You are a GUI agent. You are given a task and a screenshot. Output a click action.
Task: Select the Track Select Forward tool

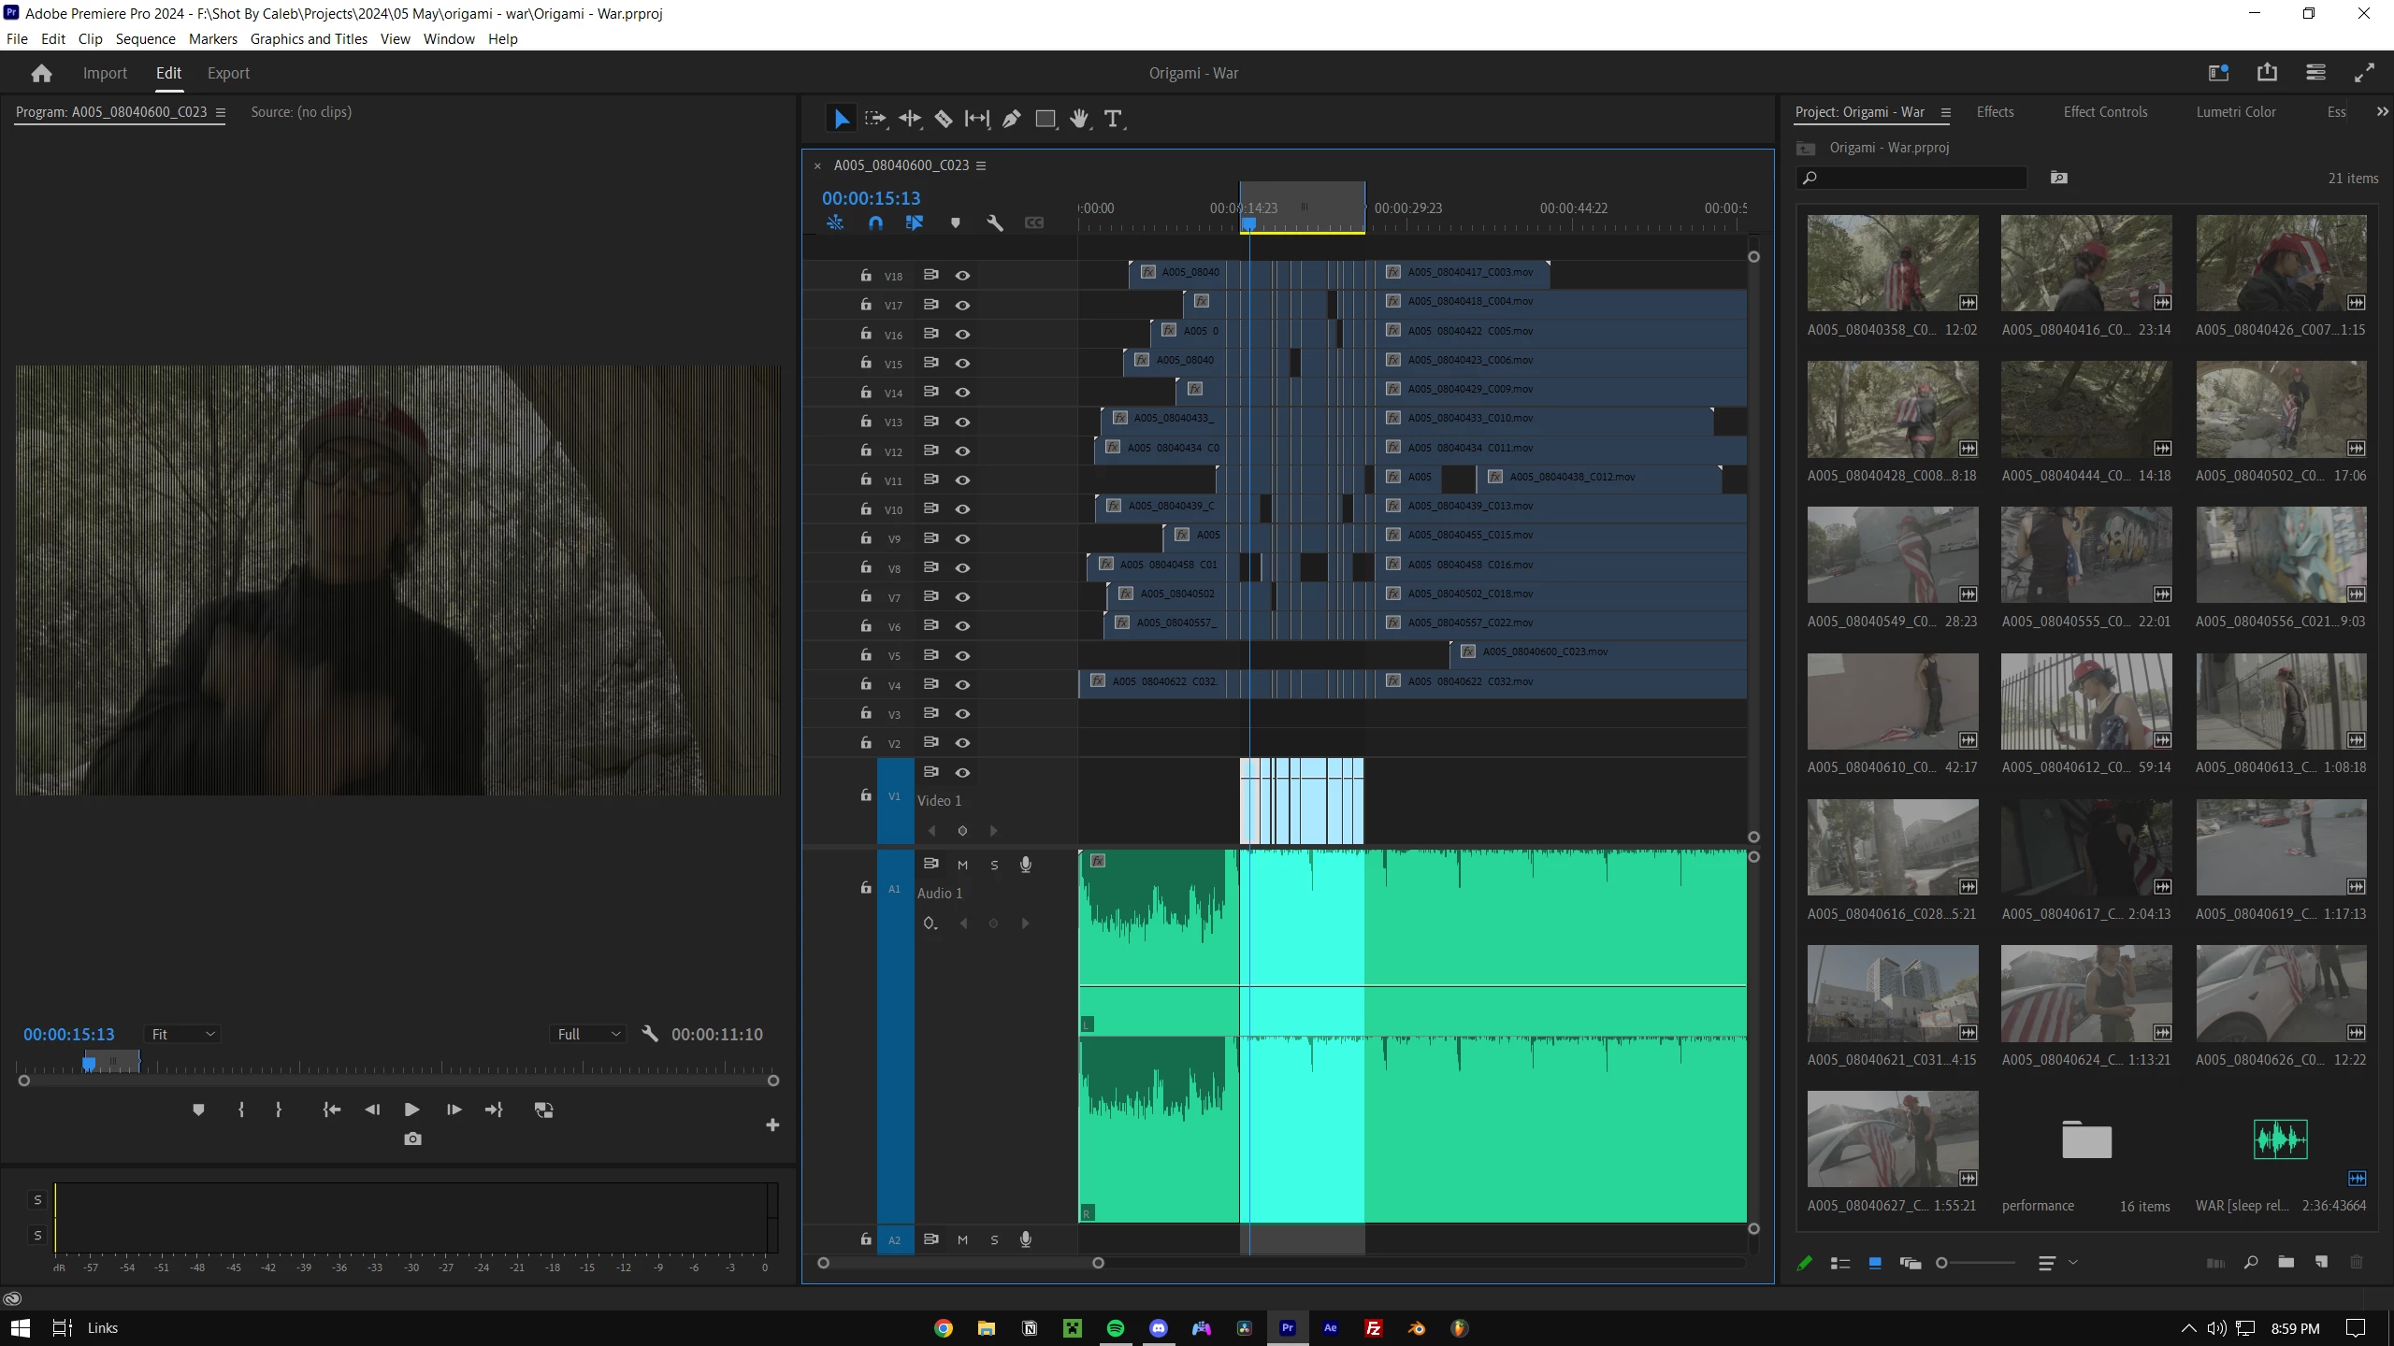click(875, 119)
